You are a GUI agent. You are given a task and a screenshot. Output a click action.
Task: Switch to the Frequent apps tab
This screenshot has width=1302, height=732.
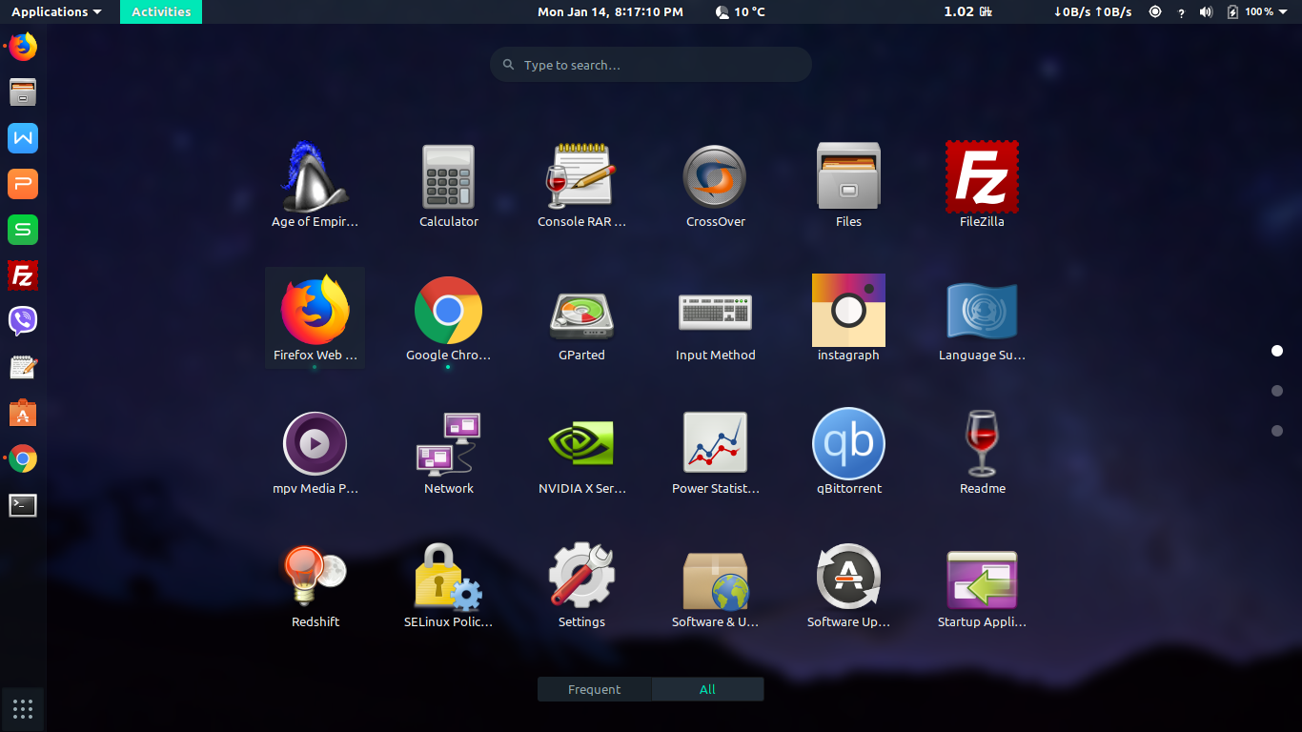pos(595,689)
